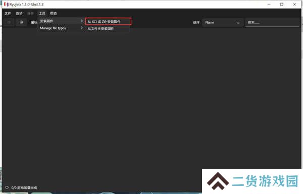Image resolution: width=303 pixels, height=194 pixels.
Task: Open the 文件 menu
Action: click(8, 13)
